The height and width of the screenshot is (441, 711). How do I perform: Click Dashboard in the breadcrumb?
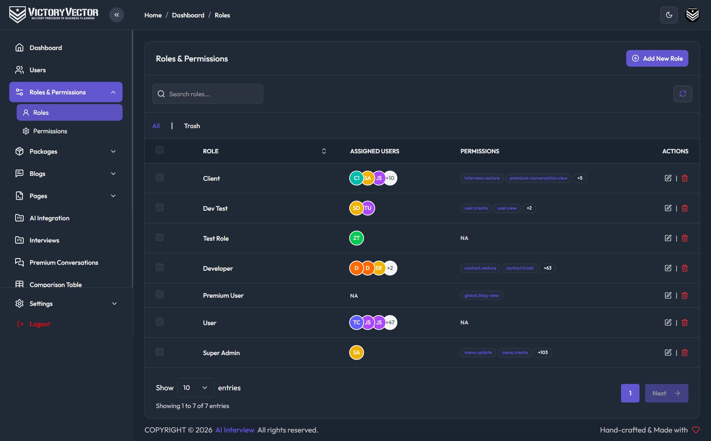click(x=188, y=15)
